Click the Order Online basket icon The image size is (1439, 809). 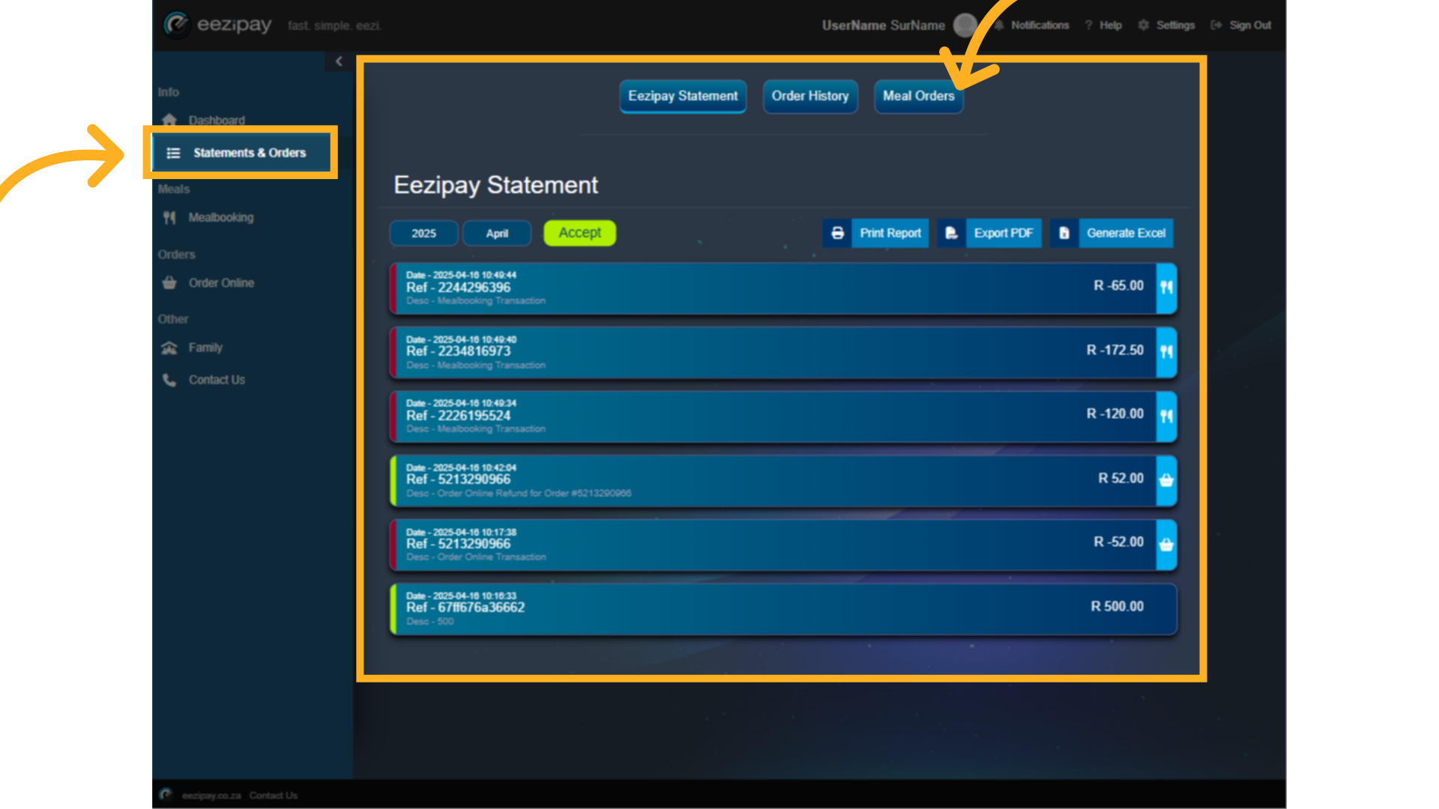click(x=169, y=282)
